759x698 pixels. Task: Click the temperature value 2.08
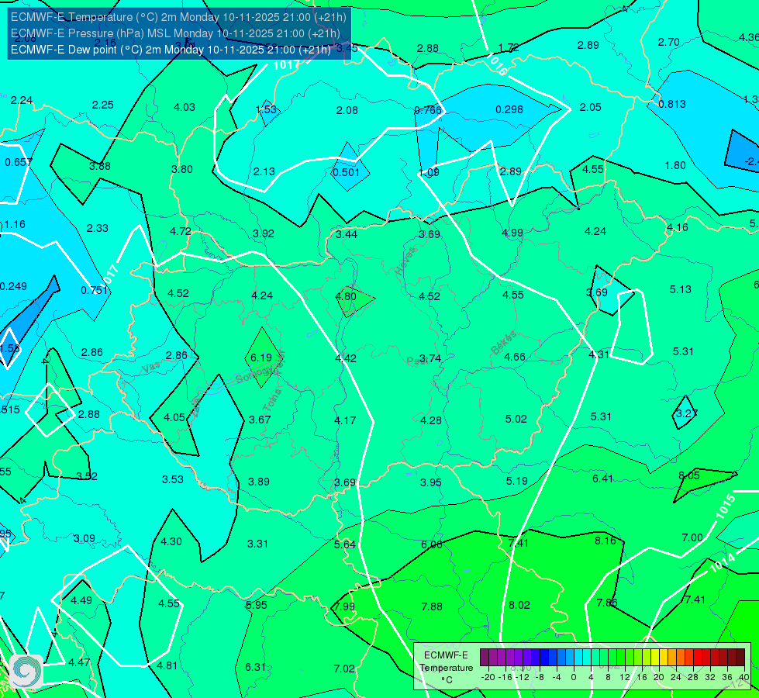click(x=347, y=110)
